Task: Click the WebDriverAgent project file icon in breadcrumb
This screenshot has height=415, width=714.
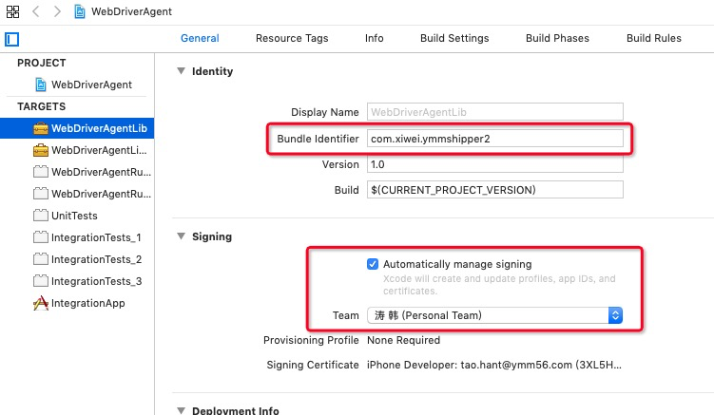Action: tap(80, 11)
